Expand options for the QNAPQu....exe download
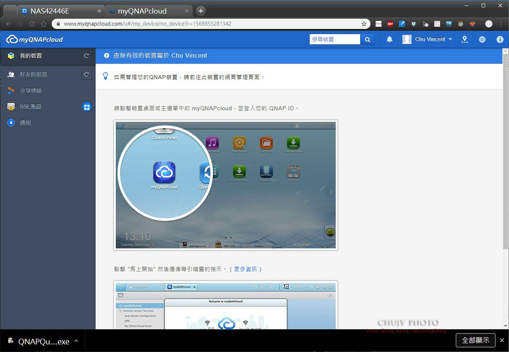Image resolution: width=509 pixels, height=352 pixels. pos(76,341)
